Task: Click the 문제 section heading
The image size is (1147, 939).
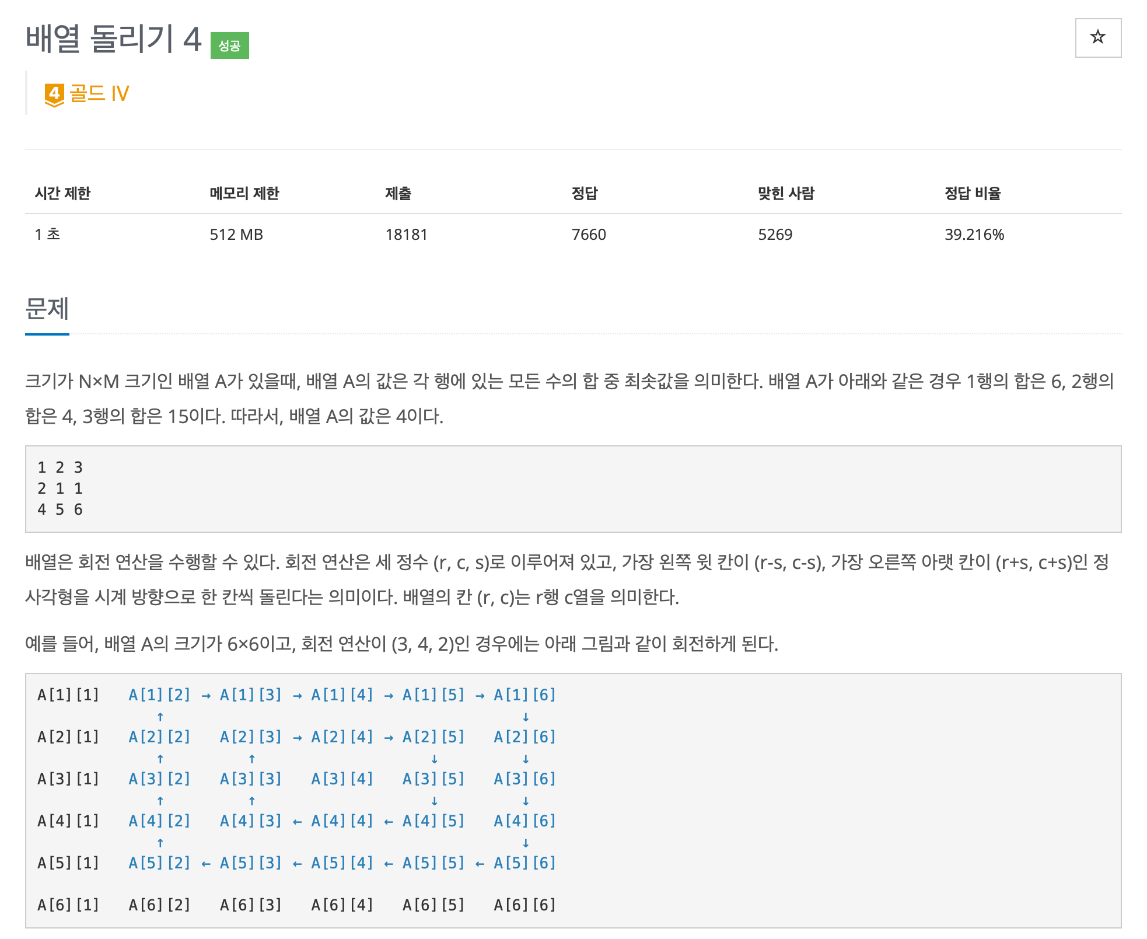Action: [47, 309]
